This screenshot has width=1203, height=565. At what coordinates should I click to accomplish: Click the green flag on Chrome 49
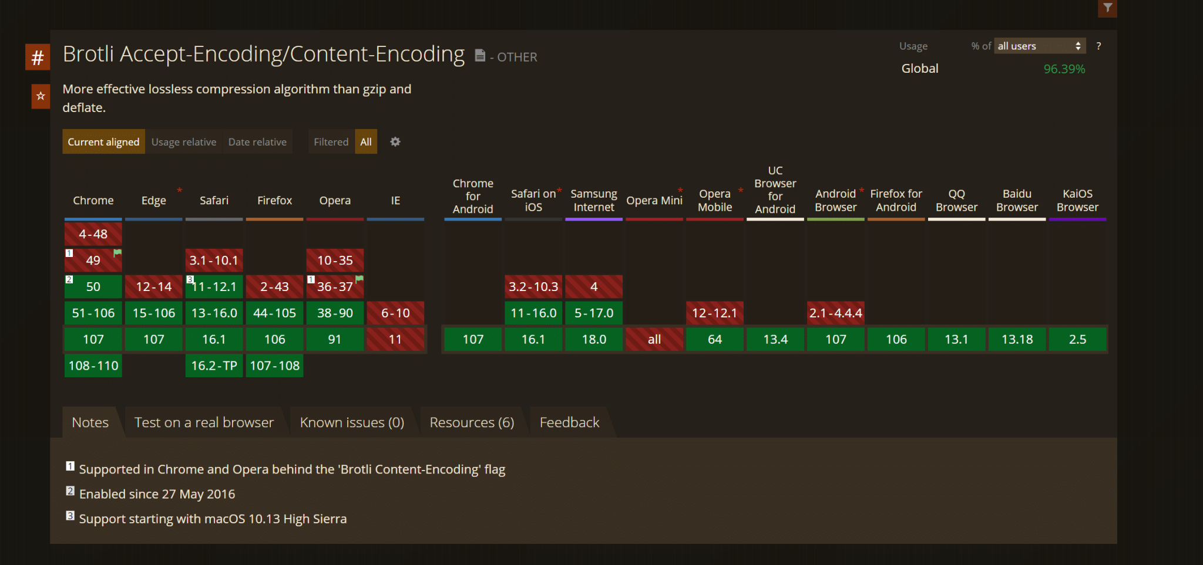click(117, 253)
